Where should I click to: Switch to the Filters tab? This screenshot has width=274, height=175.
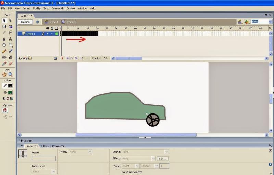[x=45, y=146]
